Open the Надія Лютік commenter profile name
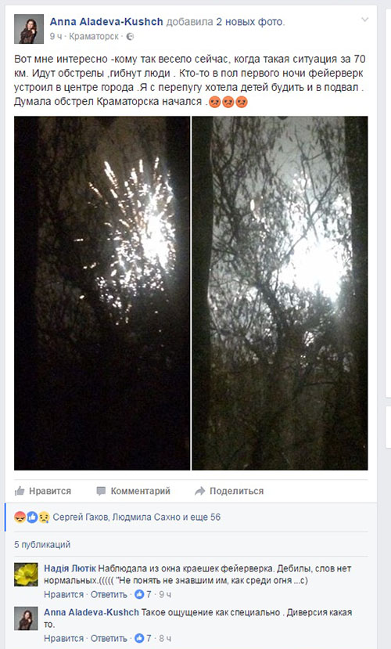Image resolution: width=391 pixels, height=649 pixels. (x=70, y=568)
